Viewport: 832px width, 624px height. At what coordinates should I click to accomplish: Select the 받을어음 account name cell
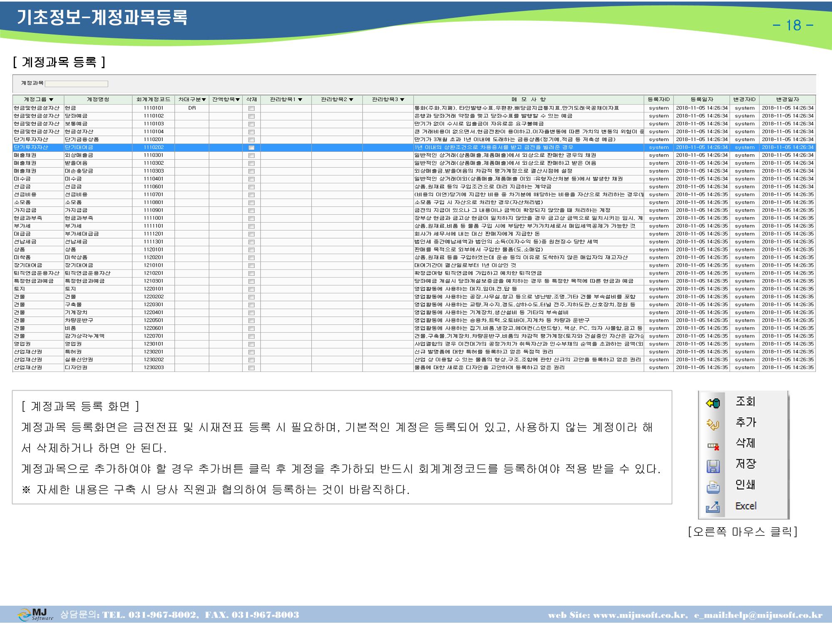pos(98,163)
